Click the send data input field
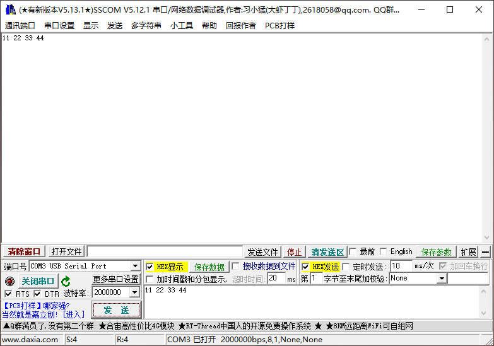The height and width of the screenshot is (346, 494). tap(315, 303)
